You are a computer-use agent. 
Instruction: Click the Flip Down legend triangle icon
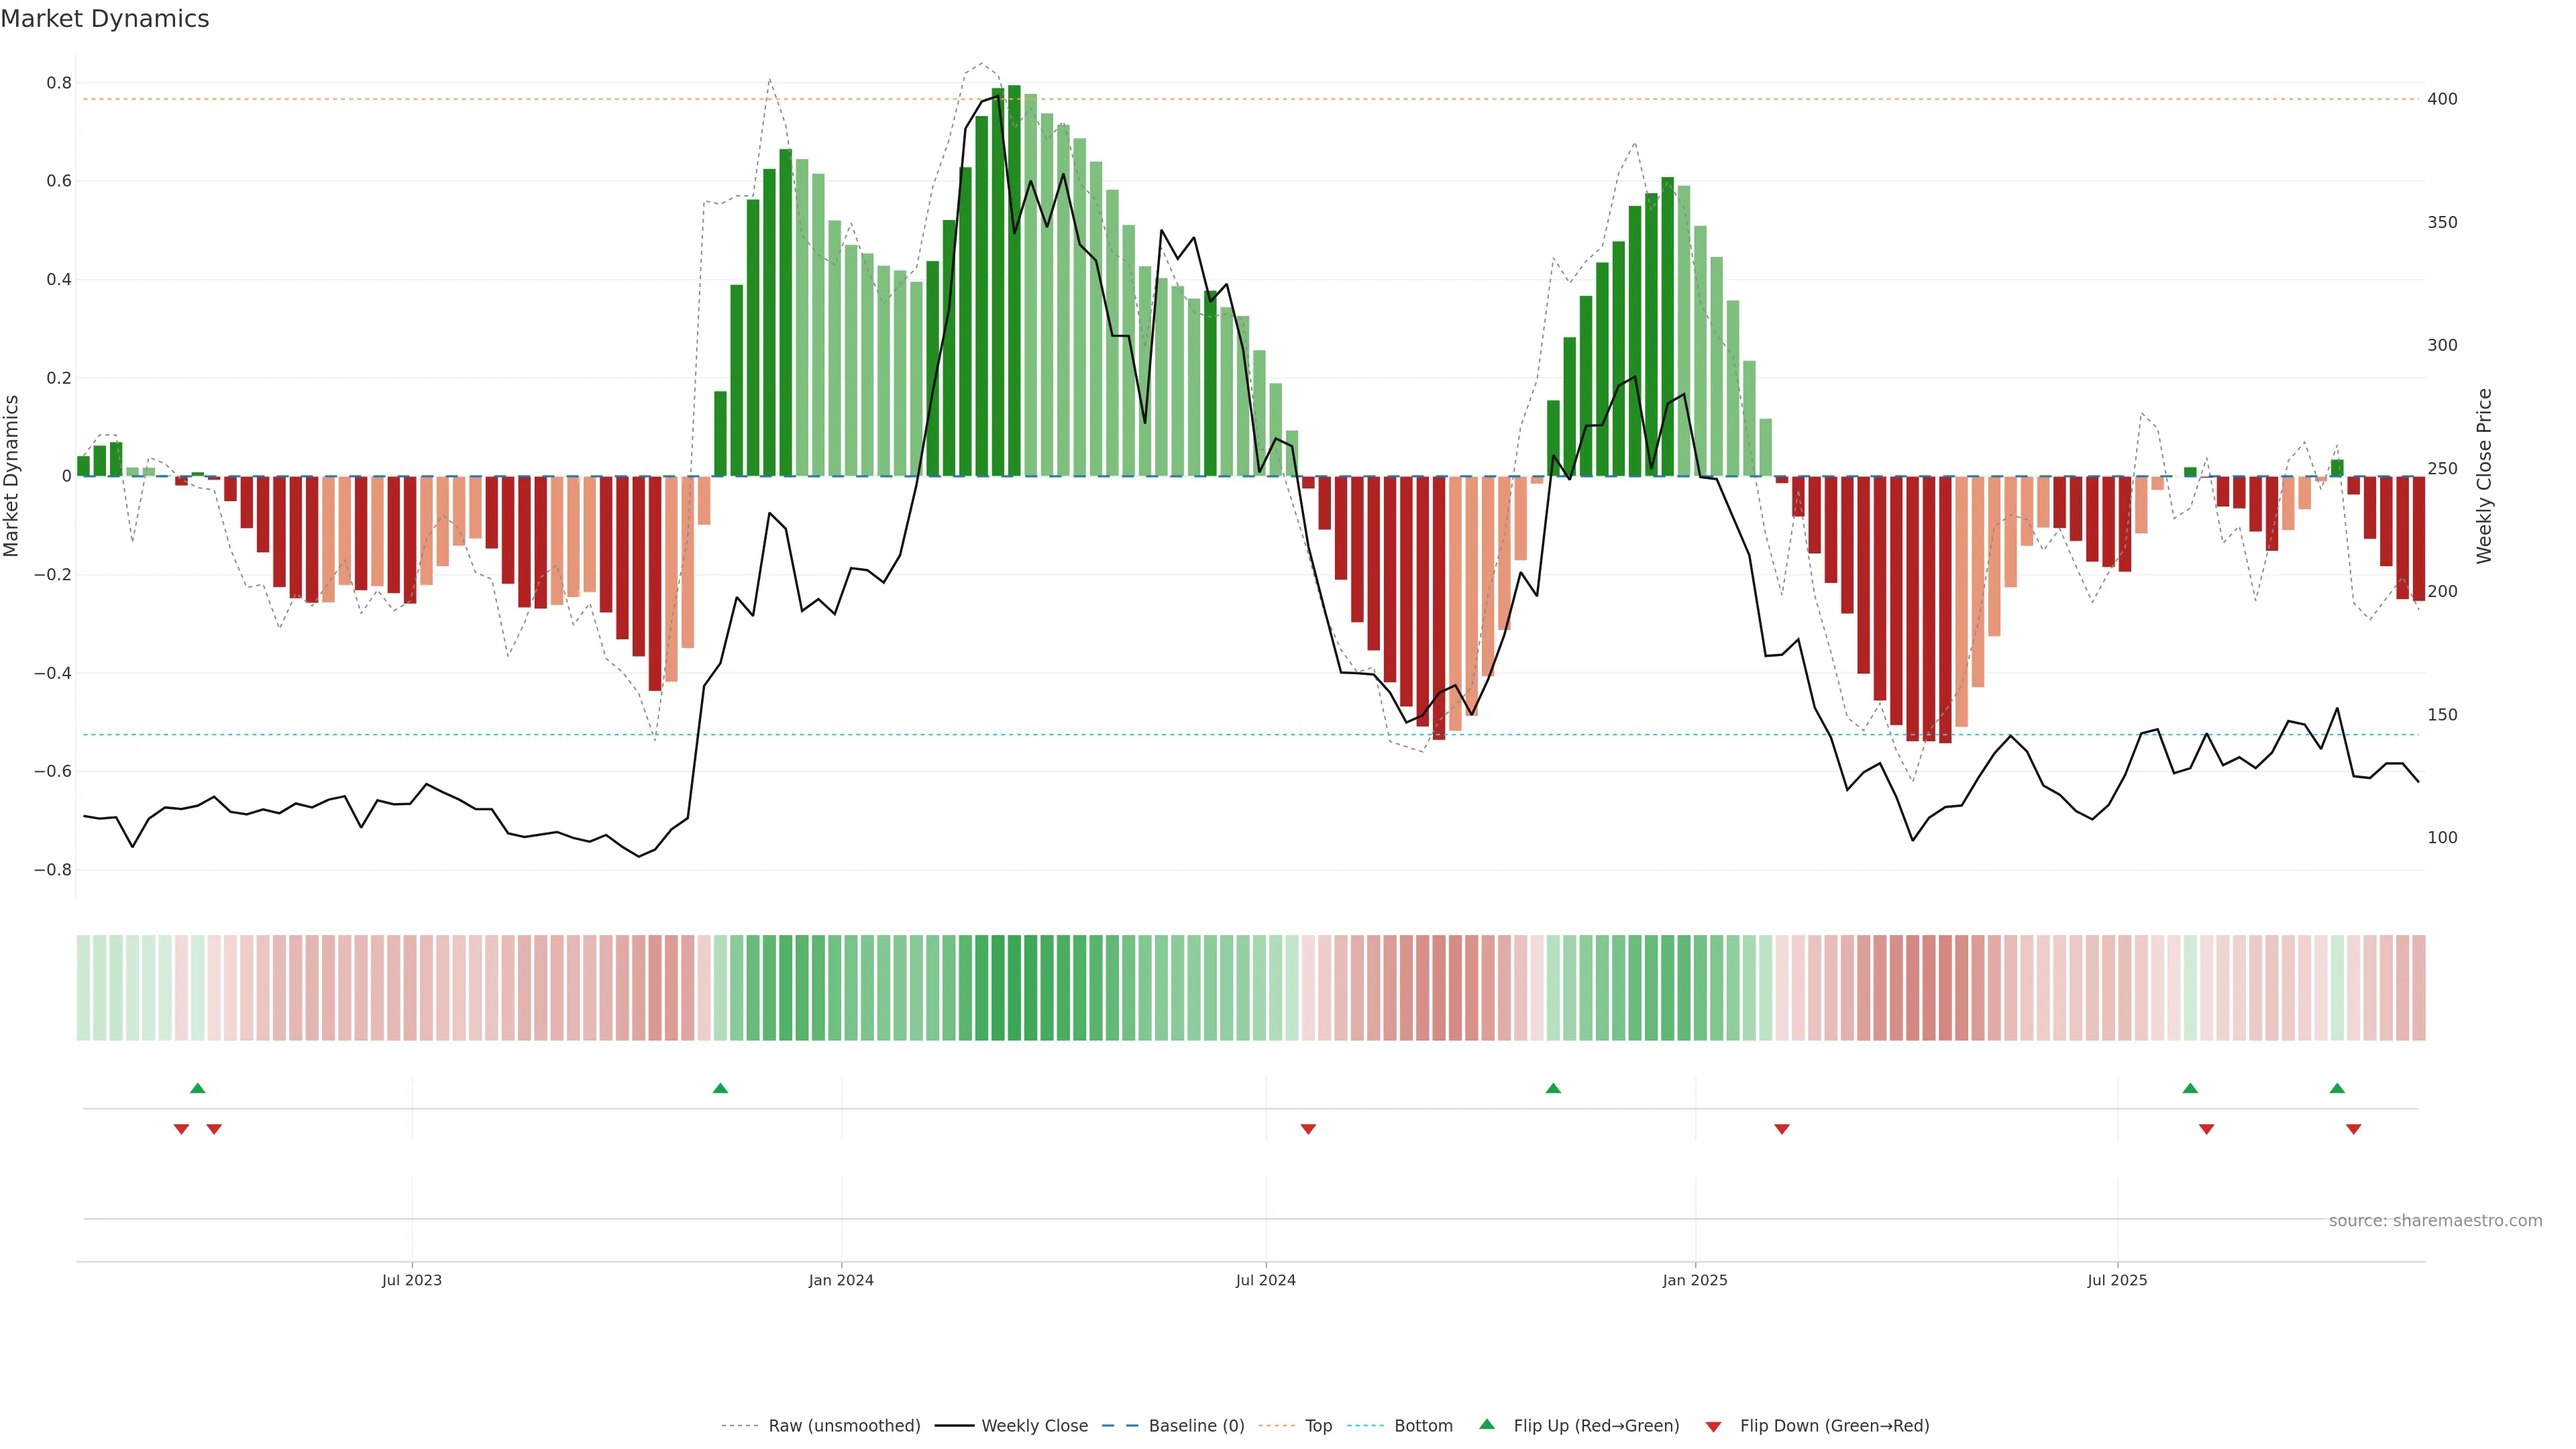click(1713, 1427)
